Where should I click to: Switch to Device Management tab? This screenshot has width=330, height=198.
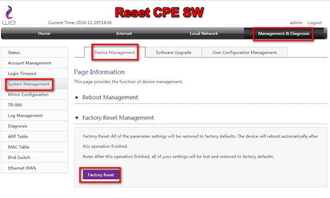(x=114, y=52)
